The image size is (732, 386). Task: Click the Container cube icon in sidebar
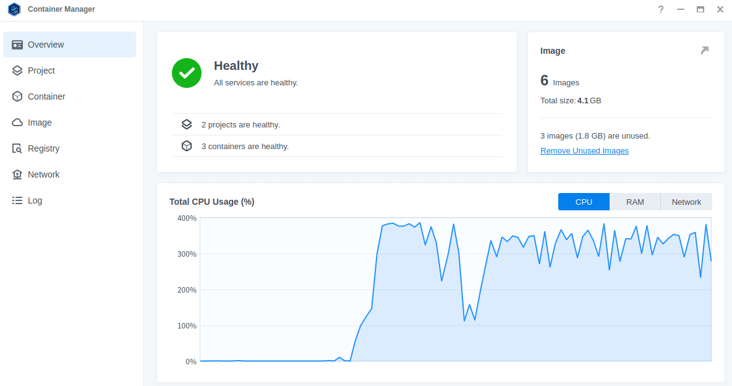(17, 96)
